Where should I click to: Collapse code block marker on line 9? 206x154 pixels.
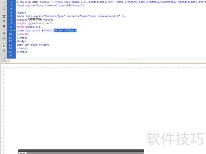[14, 30]
